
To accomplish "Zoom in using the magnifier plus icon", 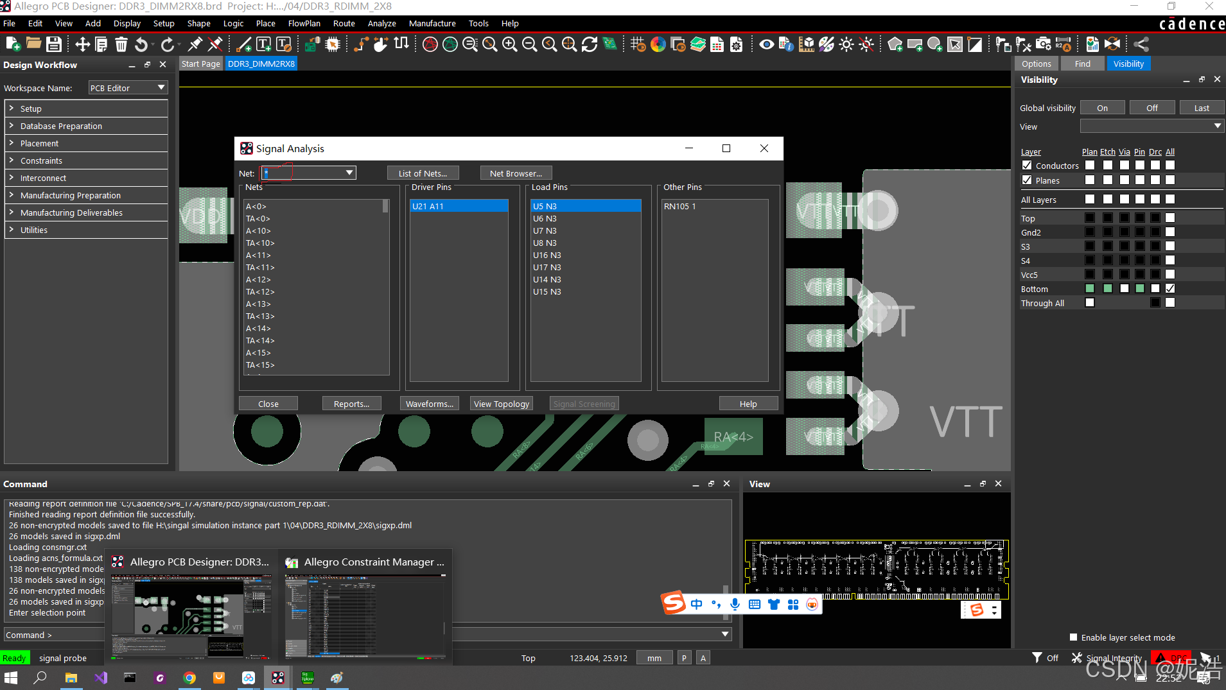I will 510,44.
